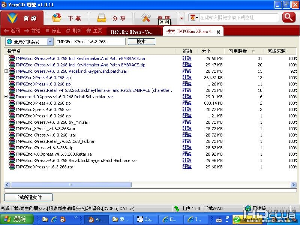Open 評論 link for the 29.47 MB zip file
Viewport: 300px width, 225px height.
pyautogui.click(x=187, y=65)
